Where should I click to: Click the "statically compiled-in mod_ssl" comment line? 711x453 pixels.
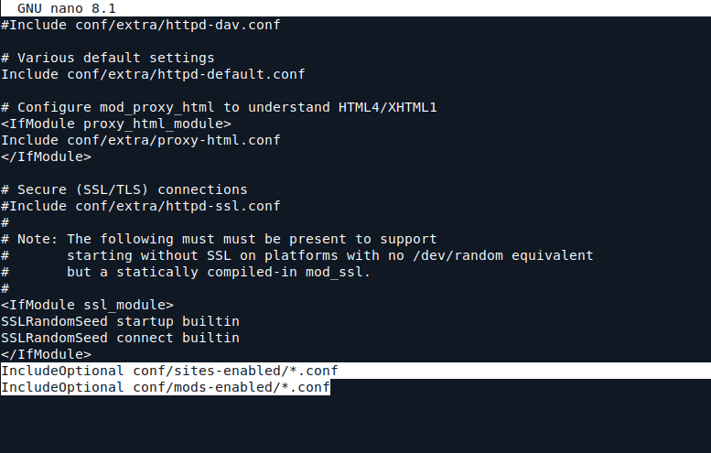click(x=219, y=272)
